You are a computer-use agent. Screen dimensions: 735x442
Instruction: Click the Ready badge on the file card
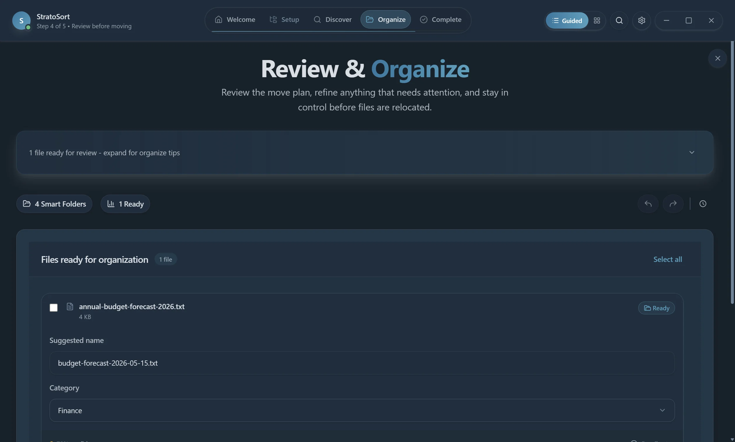656,308
